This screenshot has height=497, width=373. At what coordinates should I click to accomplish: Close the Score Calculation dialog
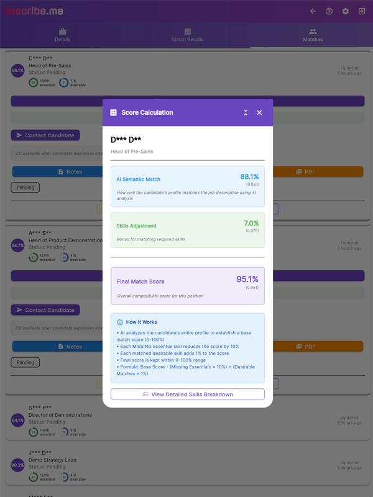[x=259, y=112]
